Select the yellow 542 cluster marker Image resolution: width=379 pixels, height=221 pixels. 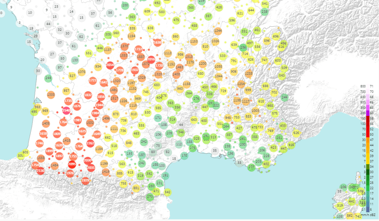click(168, 192)
